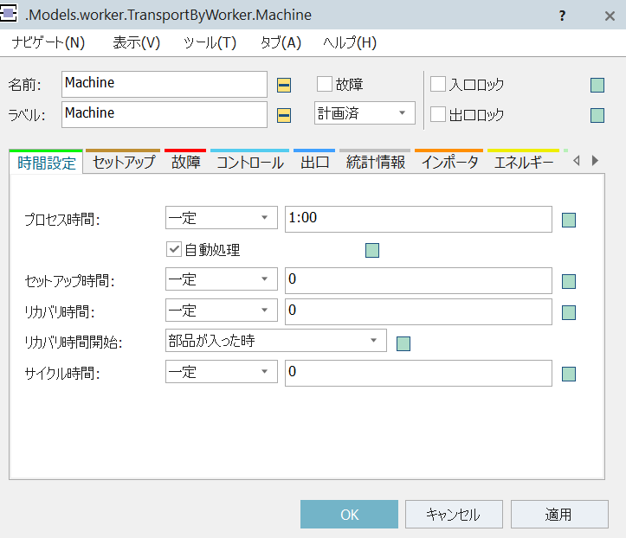Open the 表示(V) menu
Viewport: 626px width, 538px height.
(137, 42)
